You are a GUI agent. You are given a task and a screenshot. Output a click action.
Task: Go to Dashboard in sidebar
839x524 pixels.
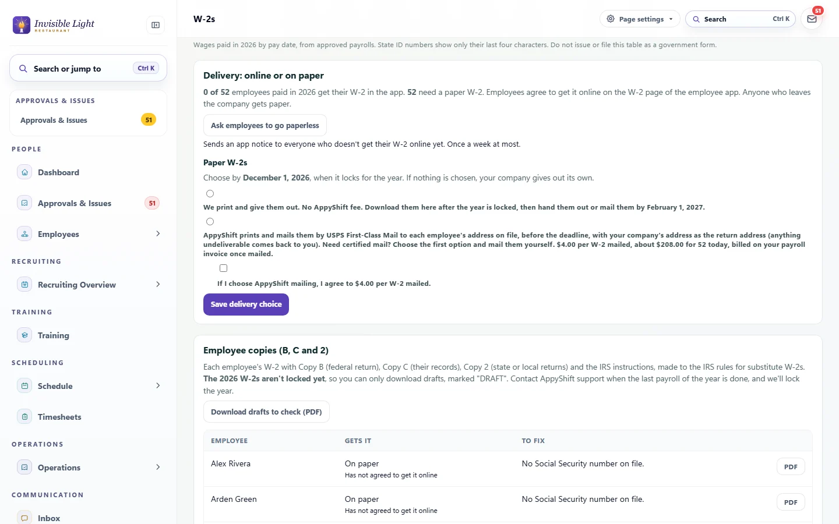(88, 172)
